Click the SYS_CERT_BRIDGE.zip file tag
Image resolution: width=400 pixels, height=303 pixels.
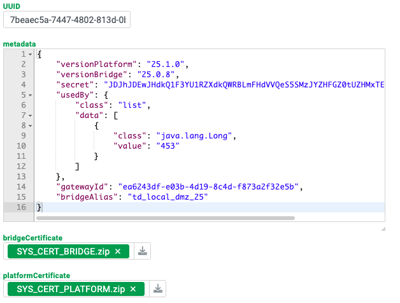tap(68, 251)
